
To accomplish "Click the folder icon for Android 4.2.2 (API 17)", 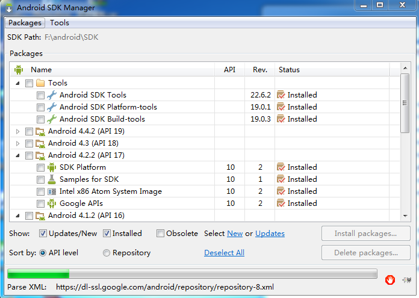I will click(40, 155).
